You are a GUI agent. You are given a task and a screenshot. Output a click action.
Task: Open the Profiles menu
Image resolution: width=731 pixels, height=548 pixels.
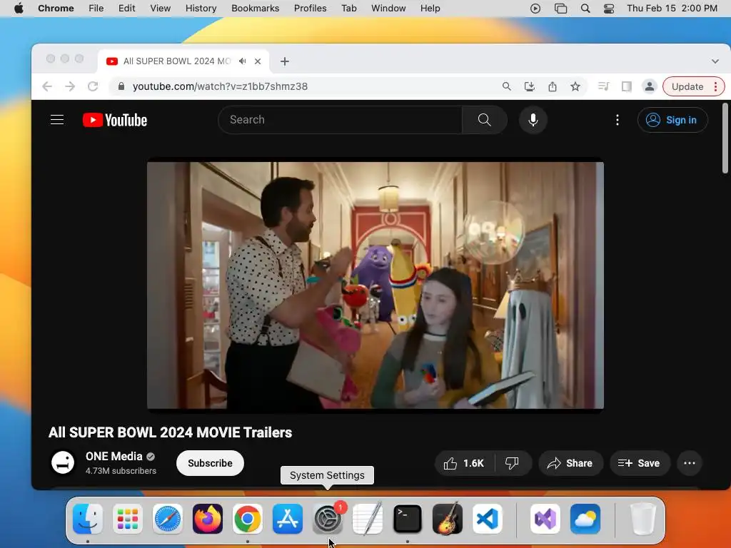(x=310, y=8)
